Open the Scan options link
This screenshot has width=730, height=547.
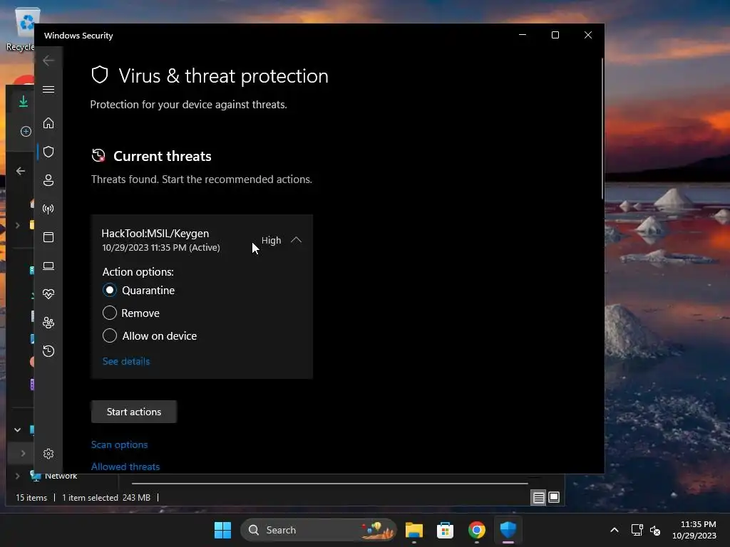point(119,444)
